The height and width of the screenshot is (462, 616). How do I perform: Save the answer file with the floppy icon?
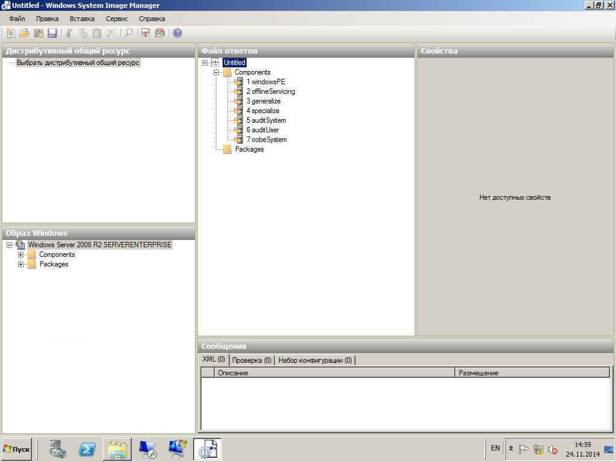pos(52,34)
